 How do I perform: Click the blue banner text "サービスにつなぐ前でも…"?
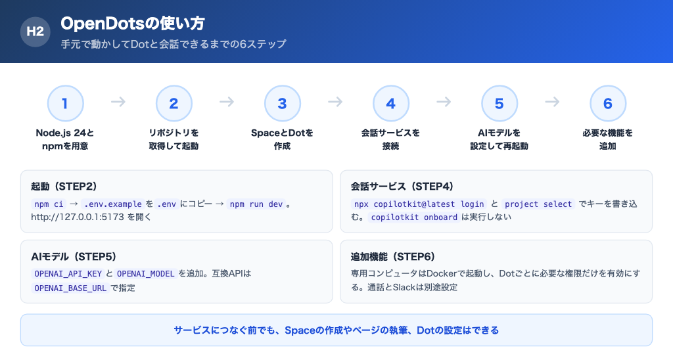point(336,330)
